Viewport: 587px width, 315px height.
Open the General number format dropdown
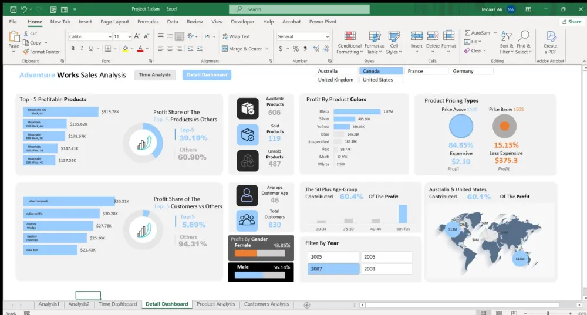[327, 37]
